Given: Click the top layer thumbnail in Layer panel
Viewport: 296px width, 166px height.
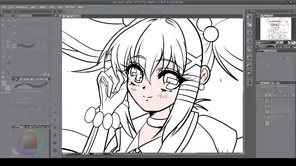Looking at the screenshot, I should (x=267, y=101).
